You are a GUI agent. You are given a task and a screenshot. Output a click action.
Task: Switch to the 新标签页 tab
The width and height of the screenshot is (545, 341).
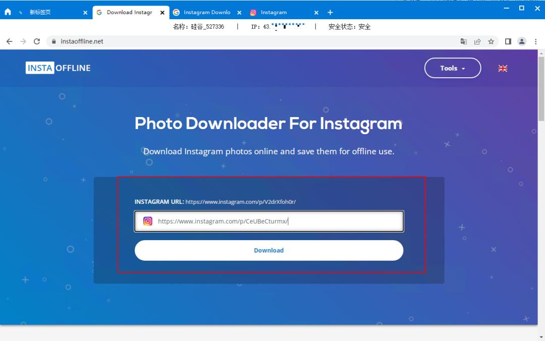click(x=45, y=12)
